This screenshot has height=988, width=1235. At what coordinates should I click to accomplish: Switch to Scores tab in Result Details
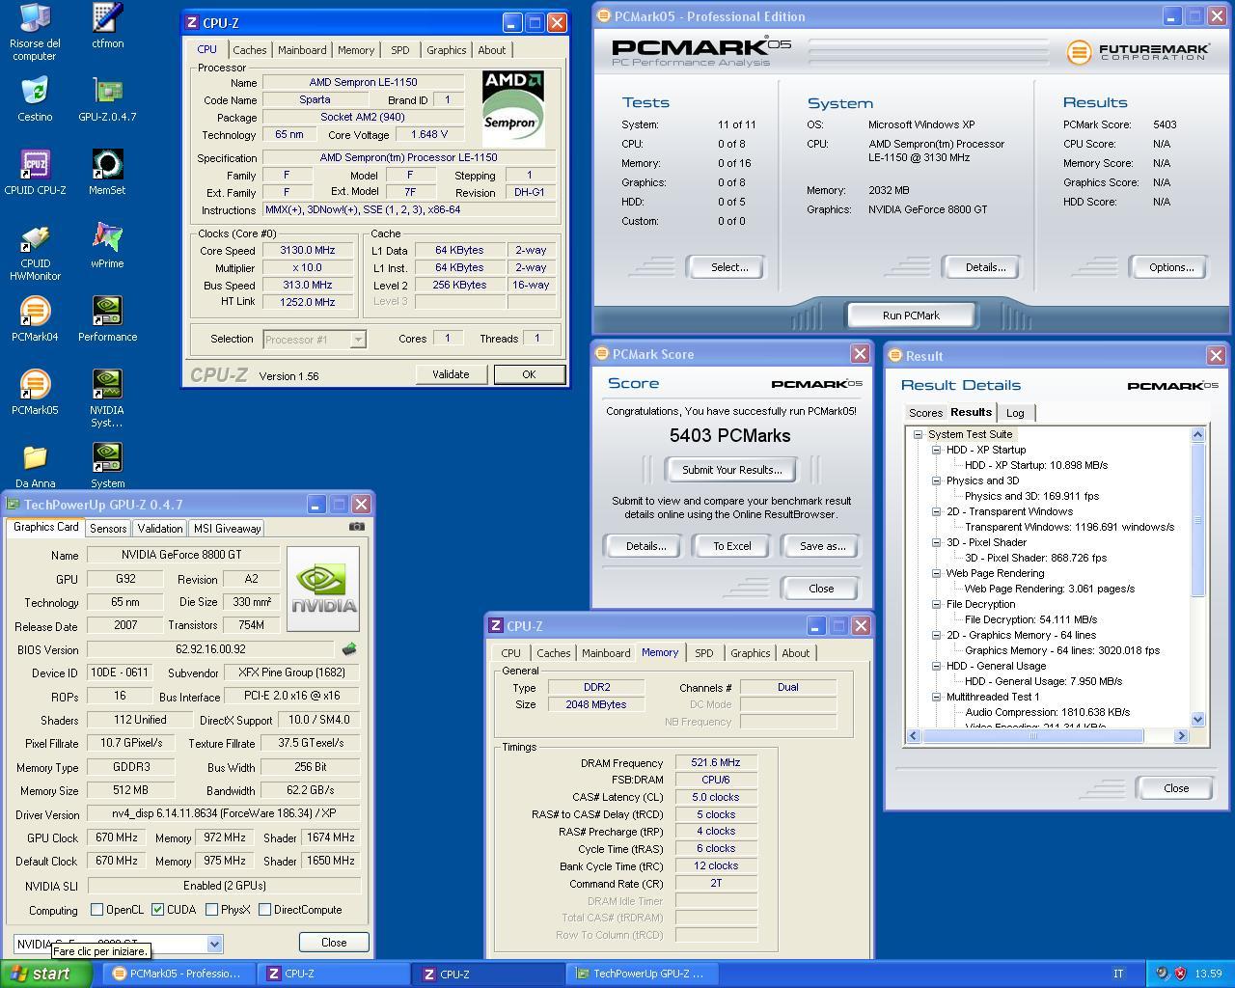pos(925,413)
